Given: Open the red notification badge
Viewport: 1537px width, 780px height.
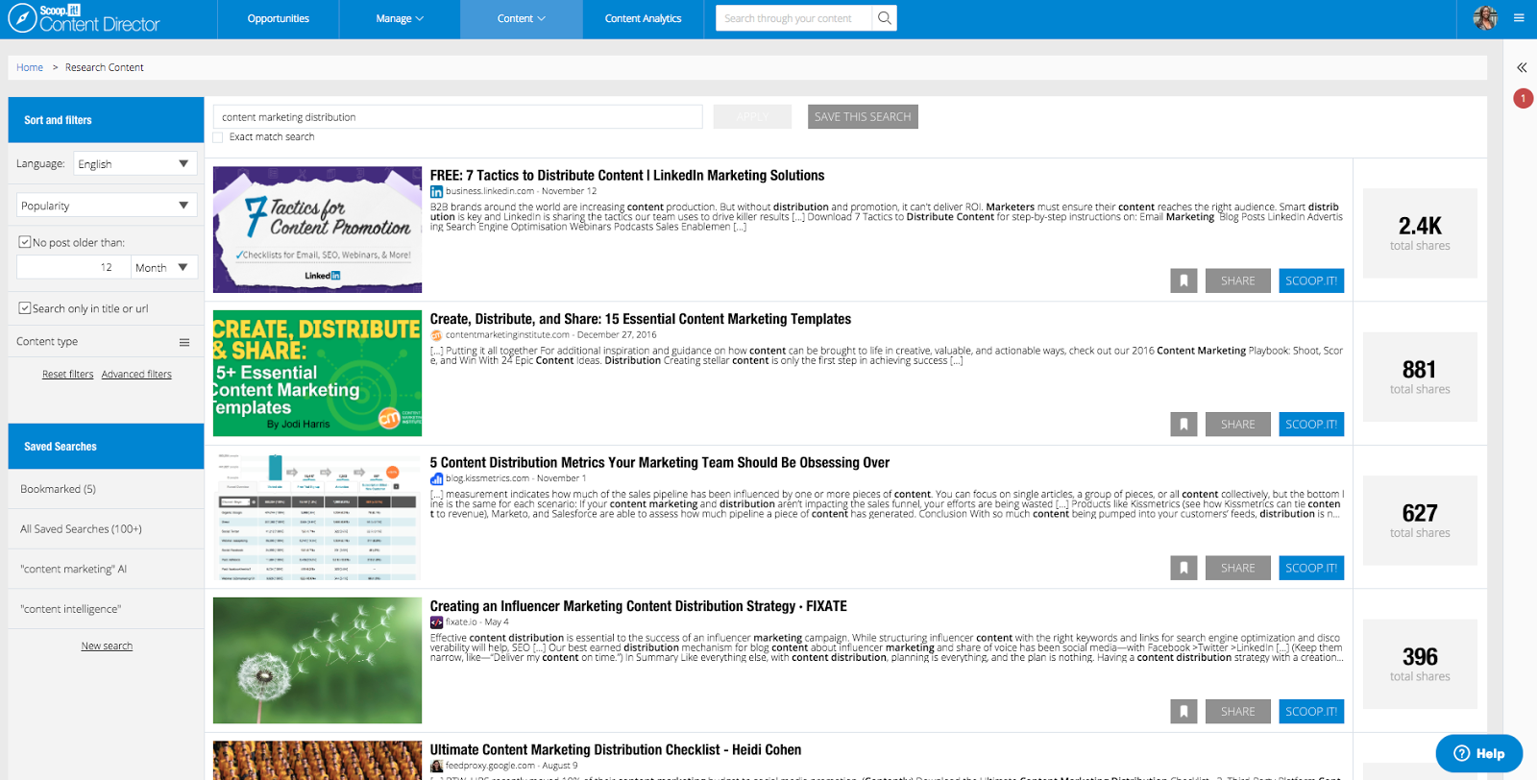Looking at the screenshot, I should coord(1523,98).
